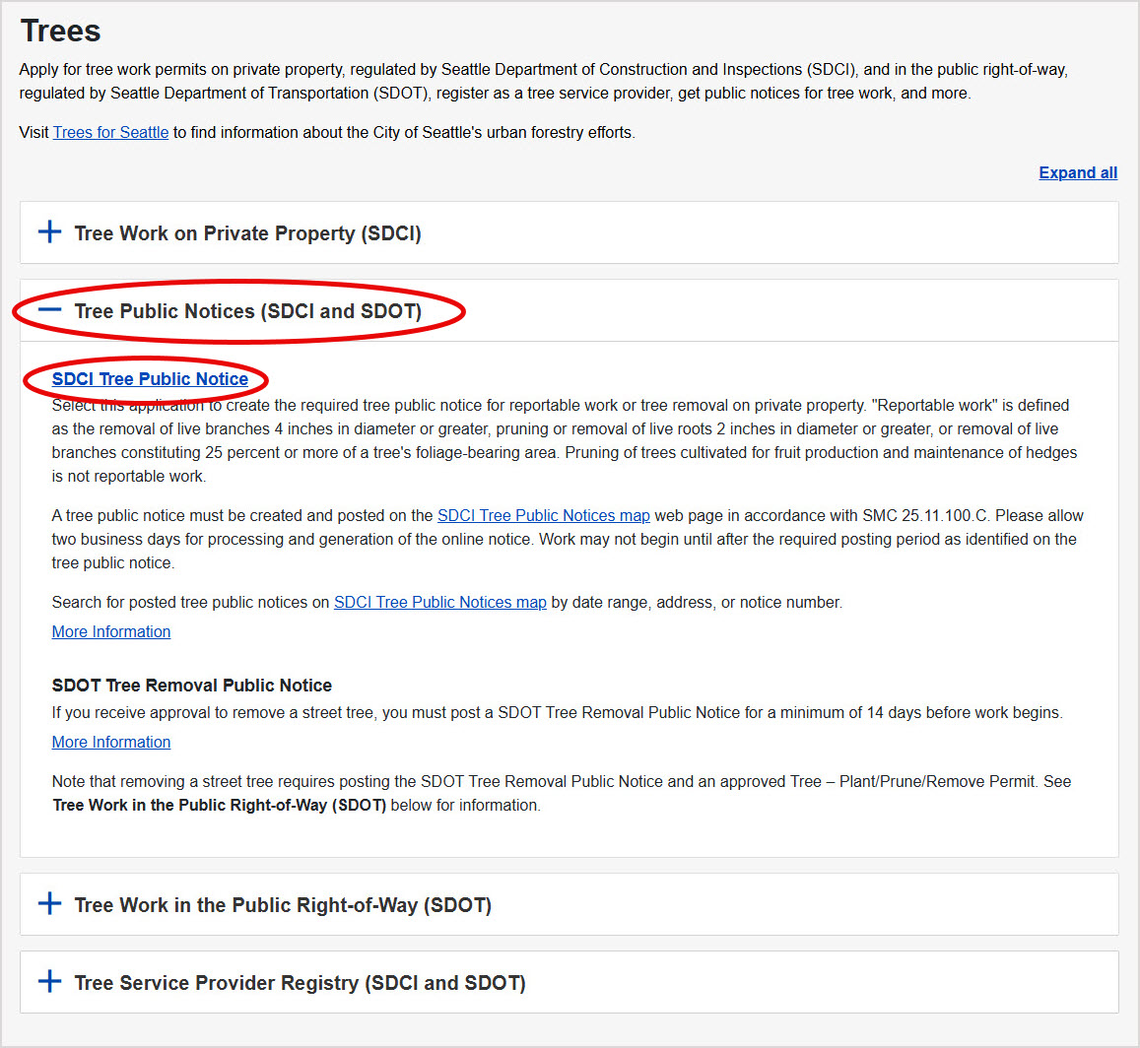Click the plus icon beside Tree Work on Private Property
1140x1048 pixels.
[x=49, y=233]
